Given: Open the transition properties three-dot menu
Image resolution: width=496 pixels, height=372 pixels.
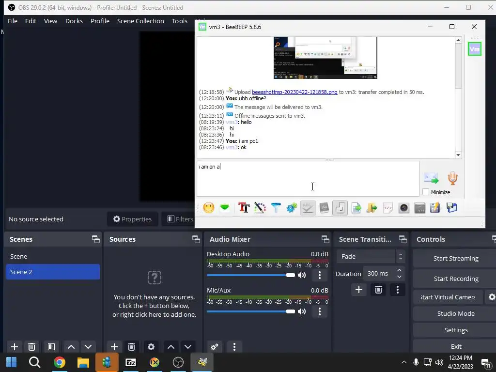Looking at the screenshot, I should tap(398, 290).
